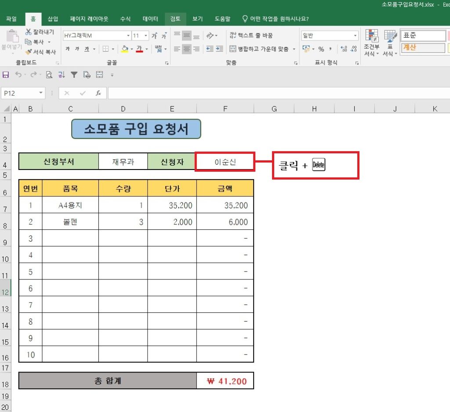This screenshot has height=412, width=450.
Task: Toggle underline formatting
Action: (87, 49)
